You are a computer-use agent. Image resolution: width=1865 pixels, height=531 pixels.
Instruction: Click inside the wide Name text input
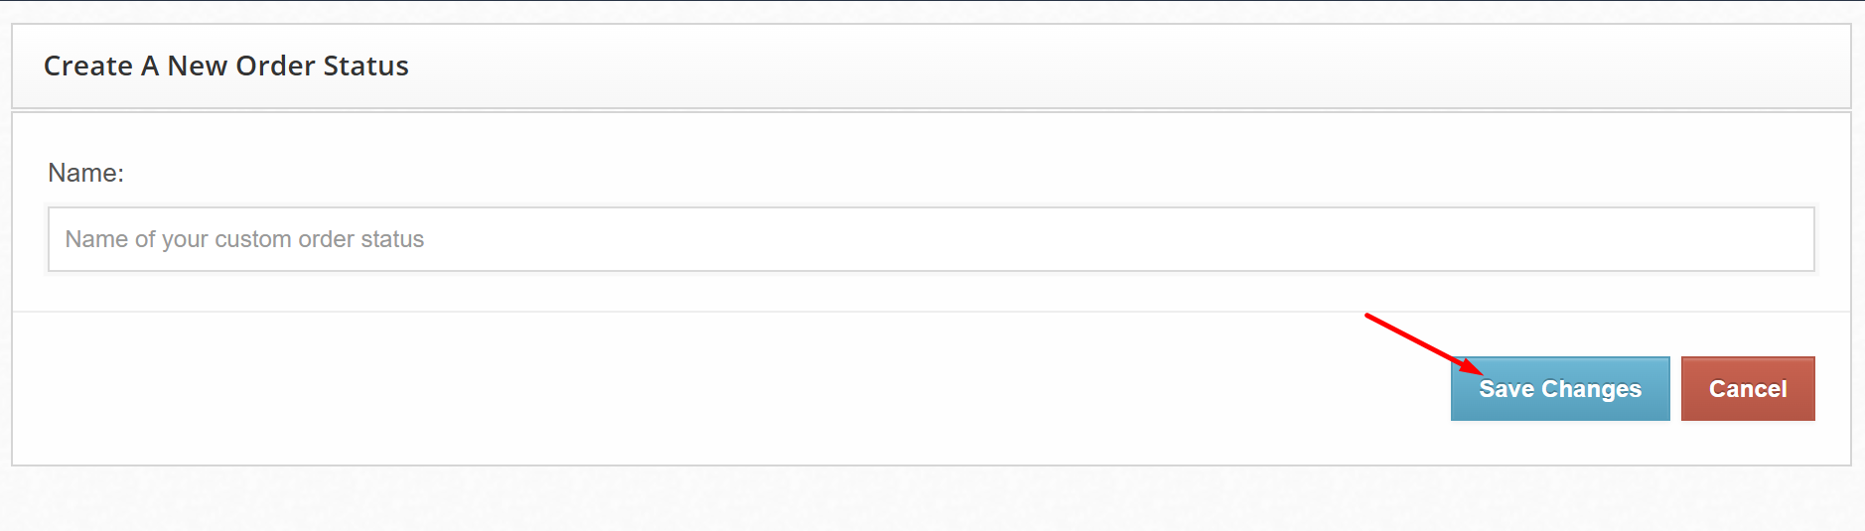(931, 239)
